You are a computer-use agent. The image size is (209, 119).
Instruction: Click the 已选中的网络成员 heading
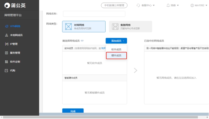154,41
